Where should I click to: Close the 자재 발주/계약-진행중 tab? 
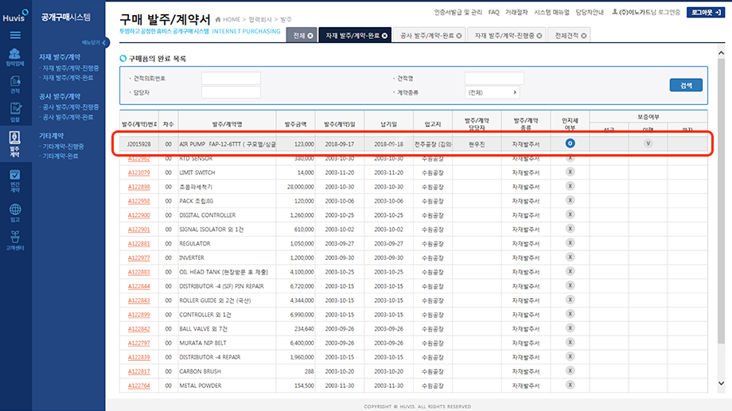pos(539,36)
